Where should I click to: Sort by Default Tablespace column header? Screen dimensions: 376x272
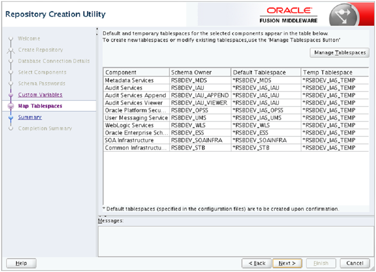[x=265, y=72]
